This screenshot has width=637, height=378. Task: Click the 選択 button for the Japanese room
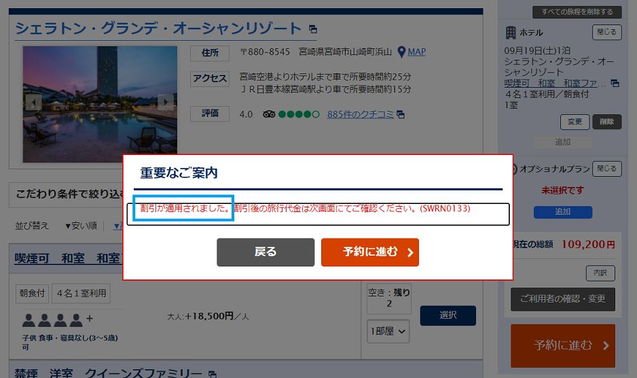point(448,315)
